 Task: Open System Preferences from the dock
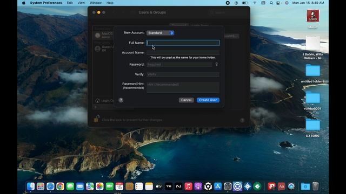[228, 186]
